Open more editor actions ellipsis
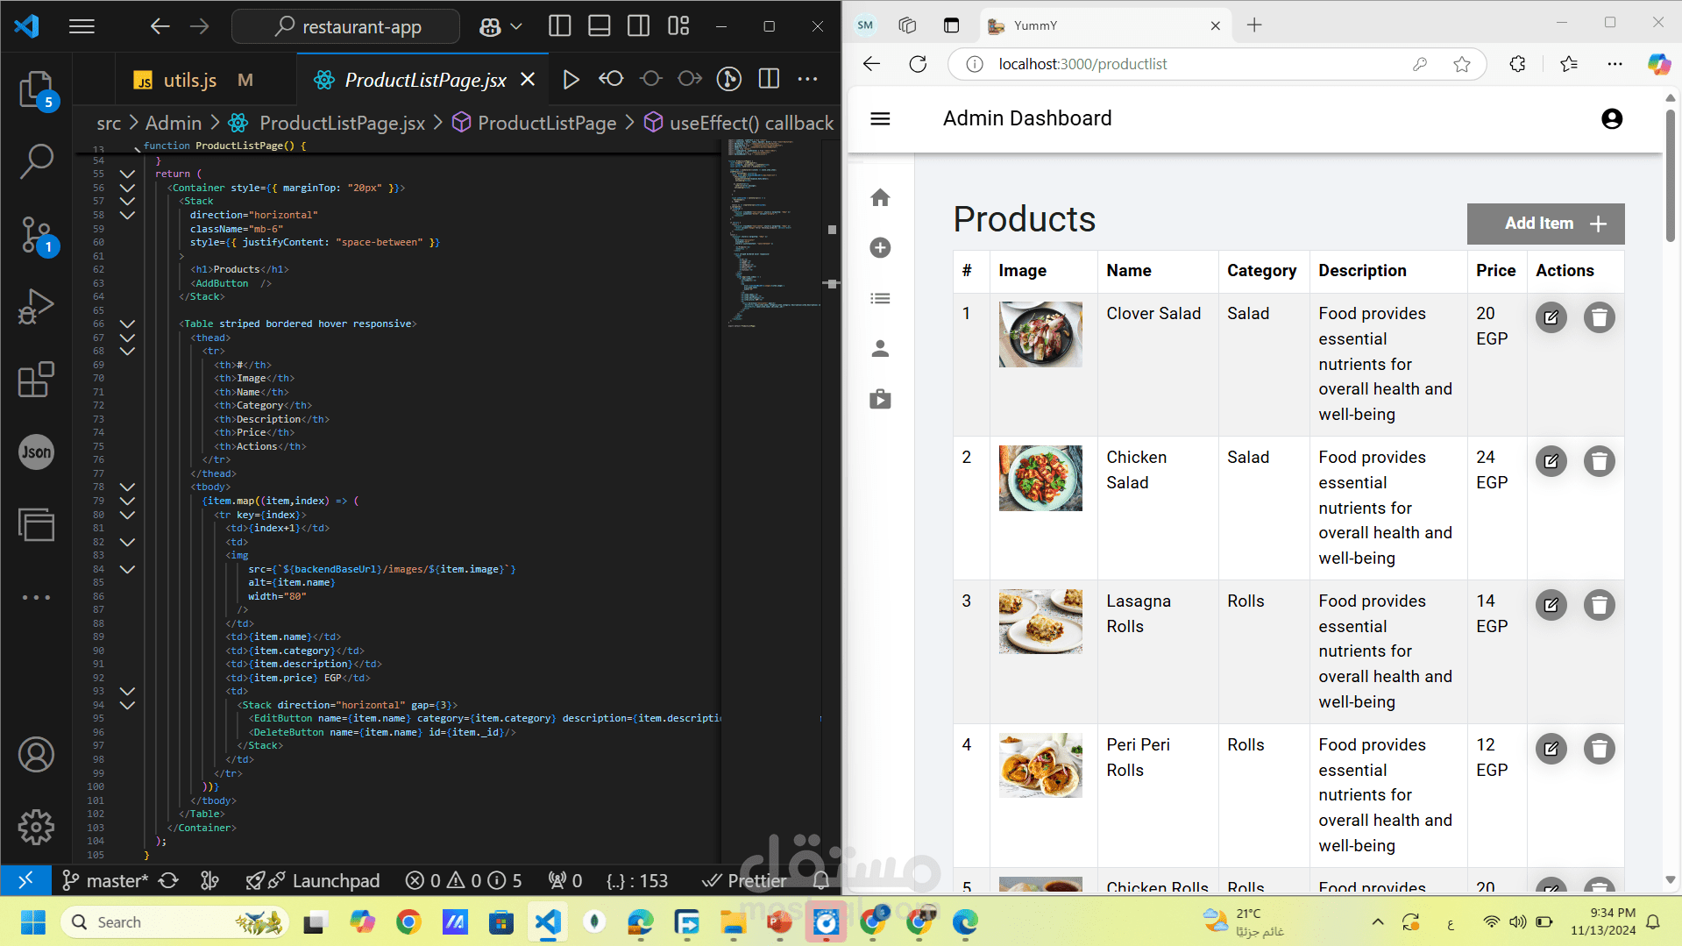This screenshot has height=946, width=1682. coord(807,80)
